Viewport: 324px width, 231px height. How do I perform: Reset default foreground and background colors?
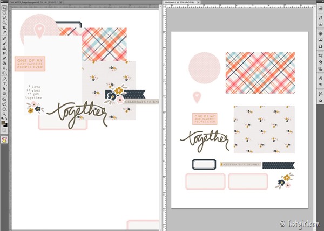3,118
